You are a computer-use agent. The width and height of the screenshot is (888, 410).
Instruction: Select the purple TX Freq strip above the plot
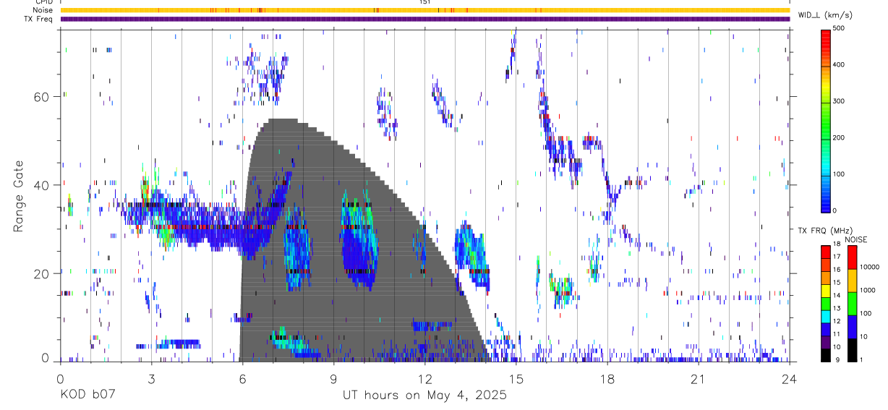[424, 19]
